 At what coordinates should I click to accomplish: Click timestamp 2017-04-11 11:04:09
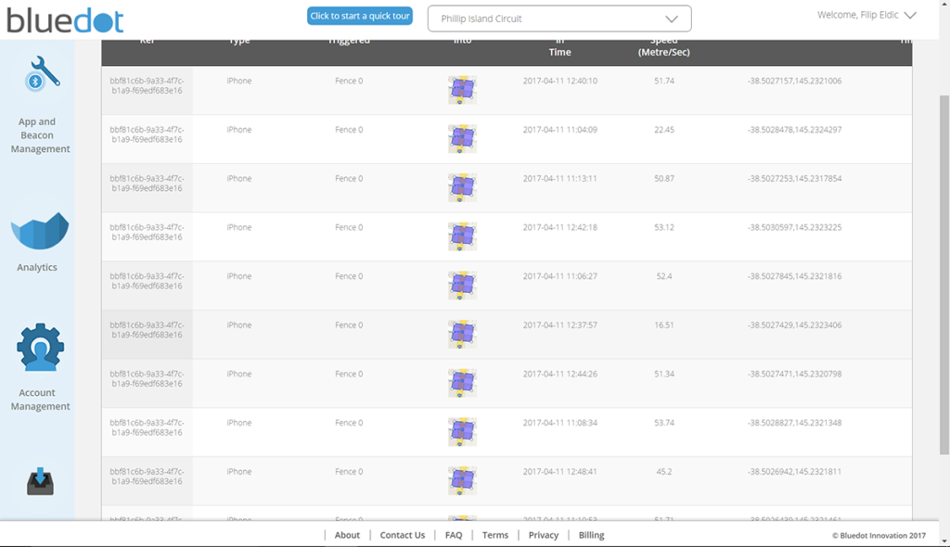click(x=559, y=130)
